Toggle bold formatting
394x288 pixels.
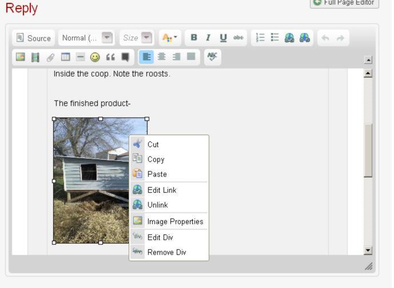pyautogui.click(x=194, y=38)
